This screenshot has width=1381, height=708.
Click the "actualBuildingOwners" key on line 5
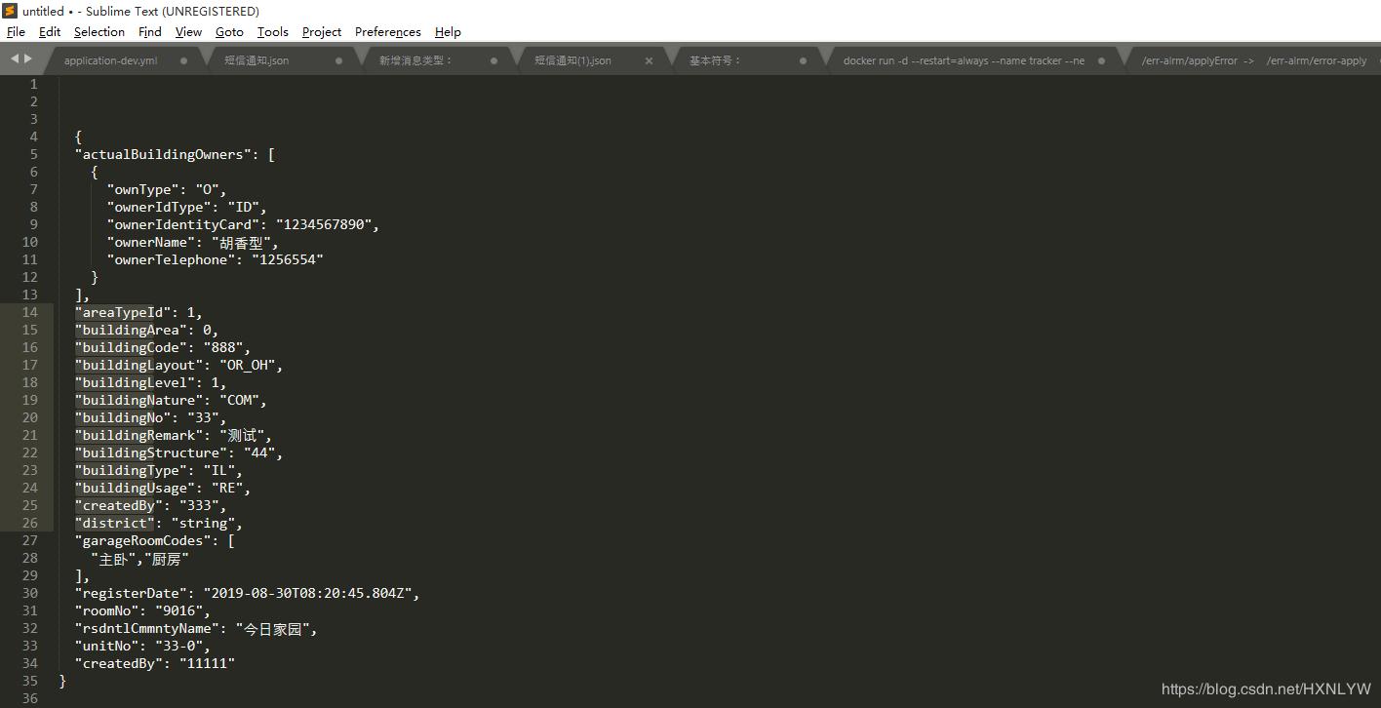click(x=163, y=154)
